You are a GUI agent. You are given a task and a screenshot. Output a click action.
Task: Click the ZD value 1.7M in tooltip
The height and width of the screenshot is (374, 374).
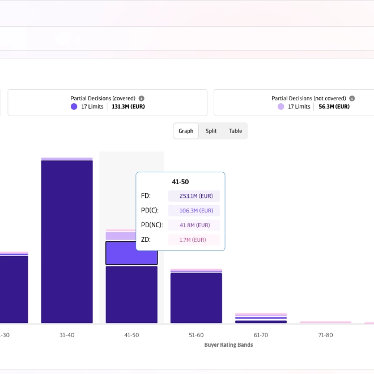pos(194,240)
